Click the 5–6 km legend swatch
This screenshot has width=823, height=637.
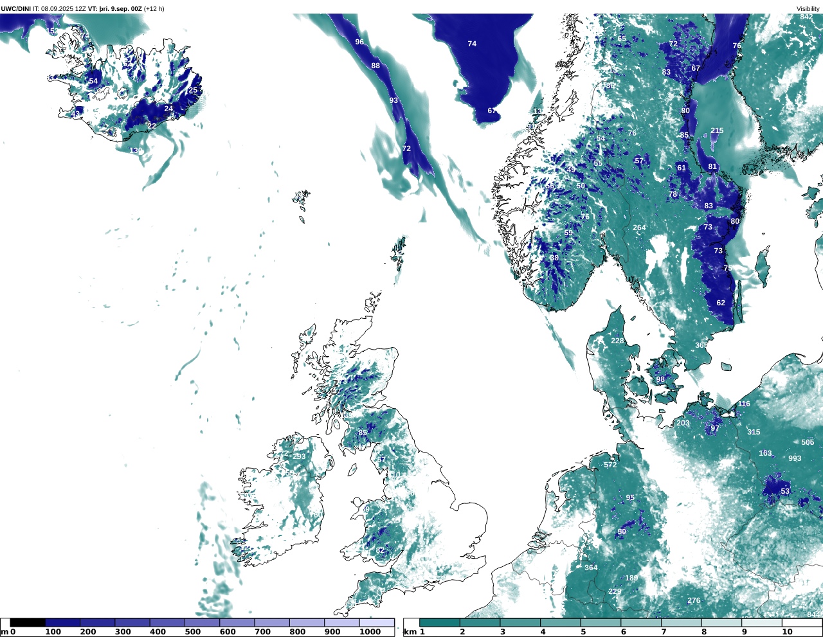click(601, 622)
